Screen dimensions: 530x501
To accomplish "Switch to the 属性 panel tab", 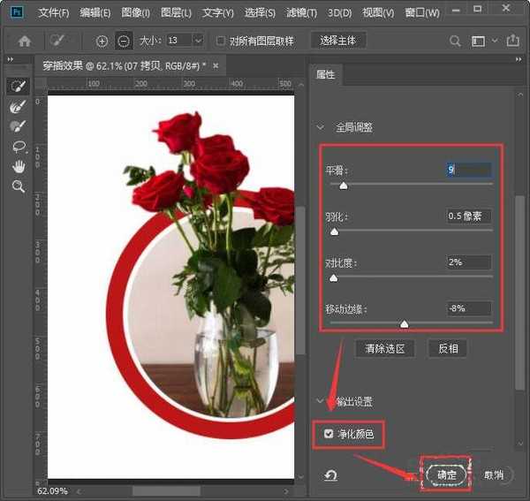I will (326, 75).
